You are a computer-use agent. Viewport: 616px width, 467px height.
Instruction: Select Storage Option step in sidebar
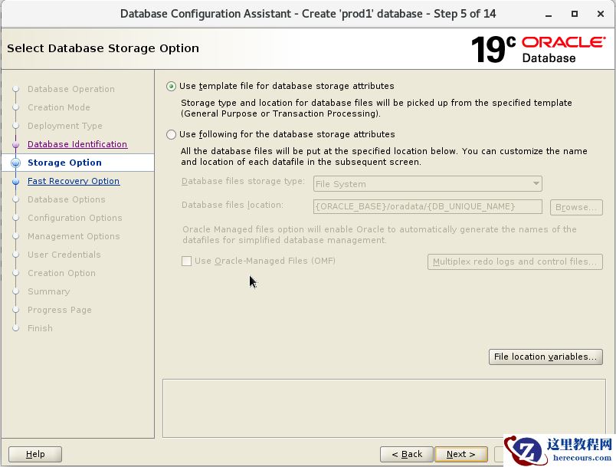[64, 163]
